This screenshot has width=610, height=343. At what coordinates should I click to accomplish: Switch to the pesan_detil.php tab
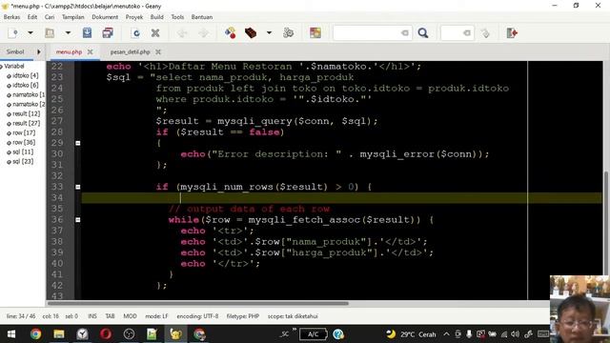click(130, 51)
